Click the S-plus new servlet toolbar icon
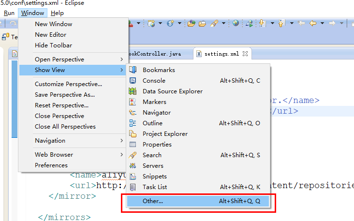Viewport: 354px width, 221px height. click(x=170, y=23)
